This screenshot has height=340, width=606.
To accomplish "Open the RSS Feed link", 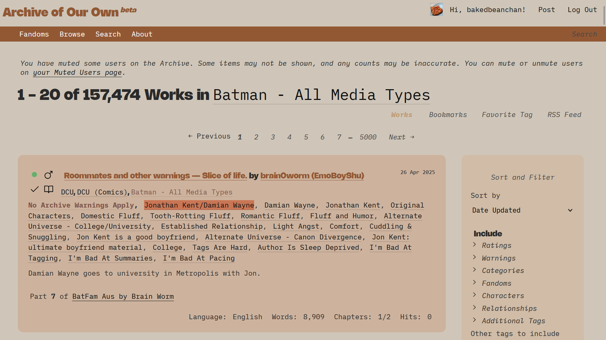I will point(564,115).
